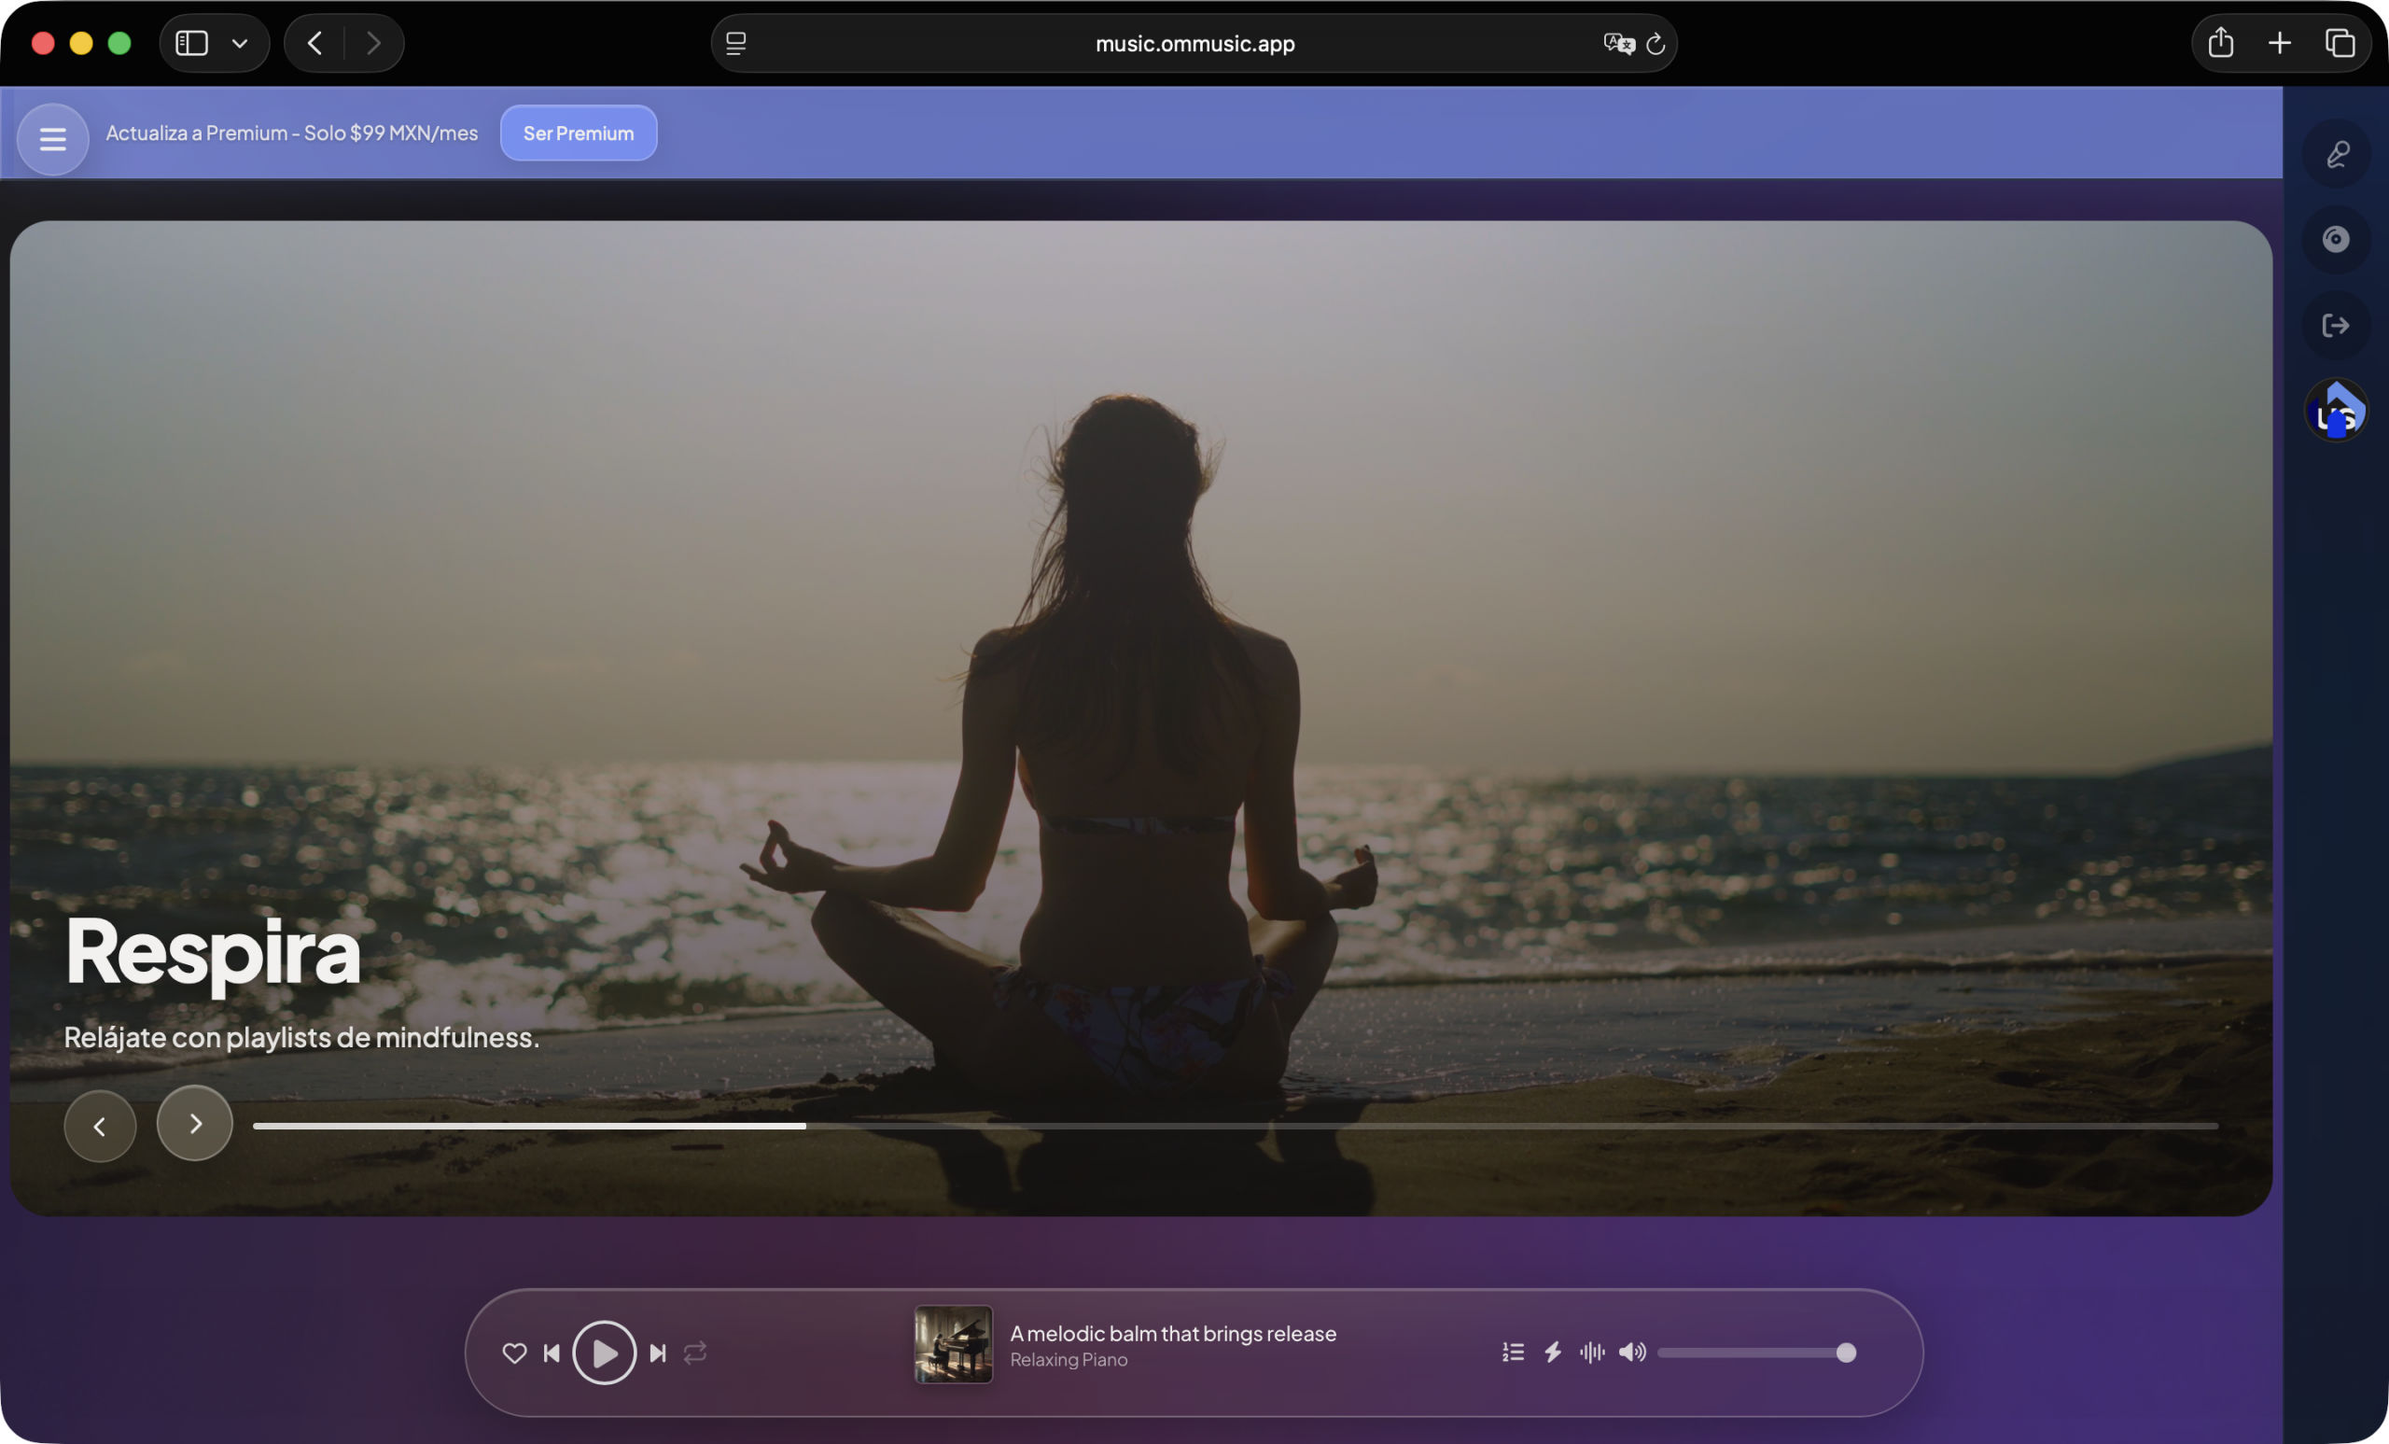This screenshot has width=2389, height=1444.
Task: Show the Safari tab overview
Action: [x=2340, y=44]
